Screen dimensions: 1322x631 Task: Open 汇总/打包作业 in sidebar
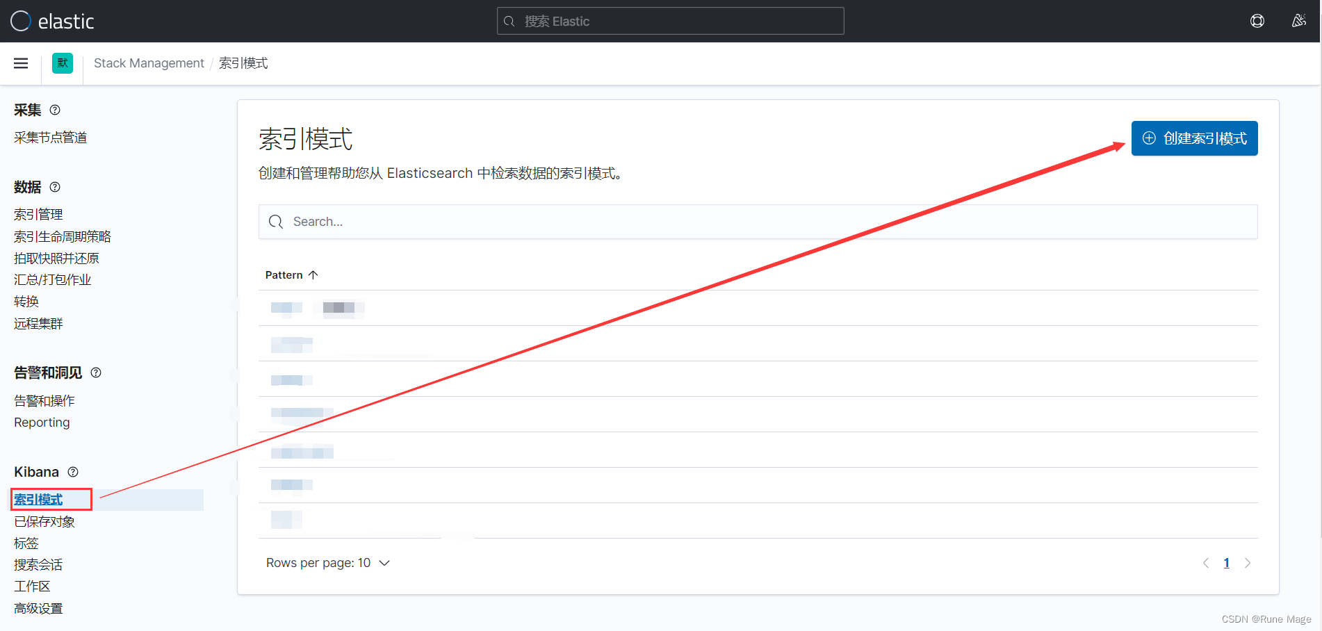click(x=53, y=279)
